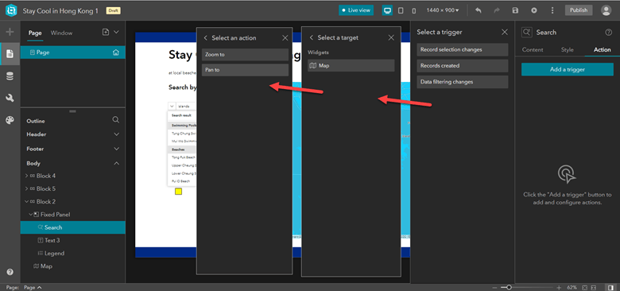Adjust the zoom slider handle

(509, 287)
